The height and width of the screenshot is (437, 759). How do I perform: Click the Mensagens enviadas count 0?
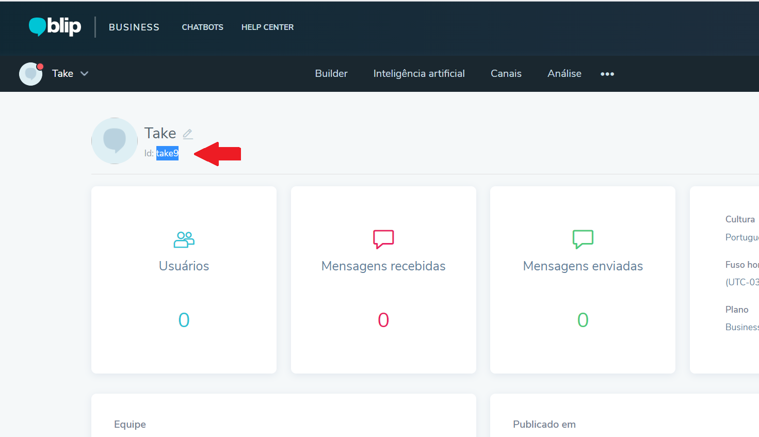pos(583,320)
